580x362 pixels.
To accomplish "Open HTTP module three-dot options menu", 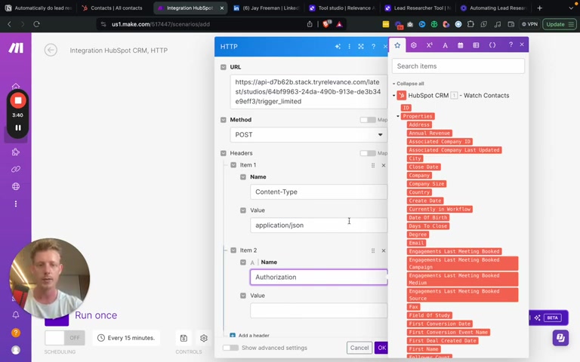I will (x=349, y=47).
